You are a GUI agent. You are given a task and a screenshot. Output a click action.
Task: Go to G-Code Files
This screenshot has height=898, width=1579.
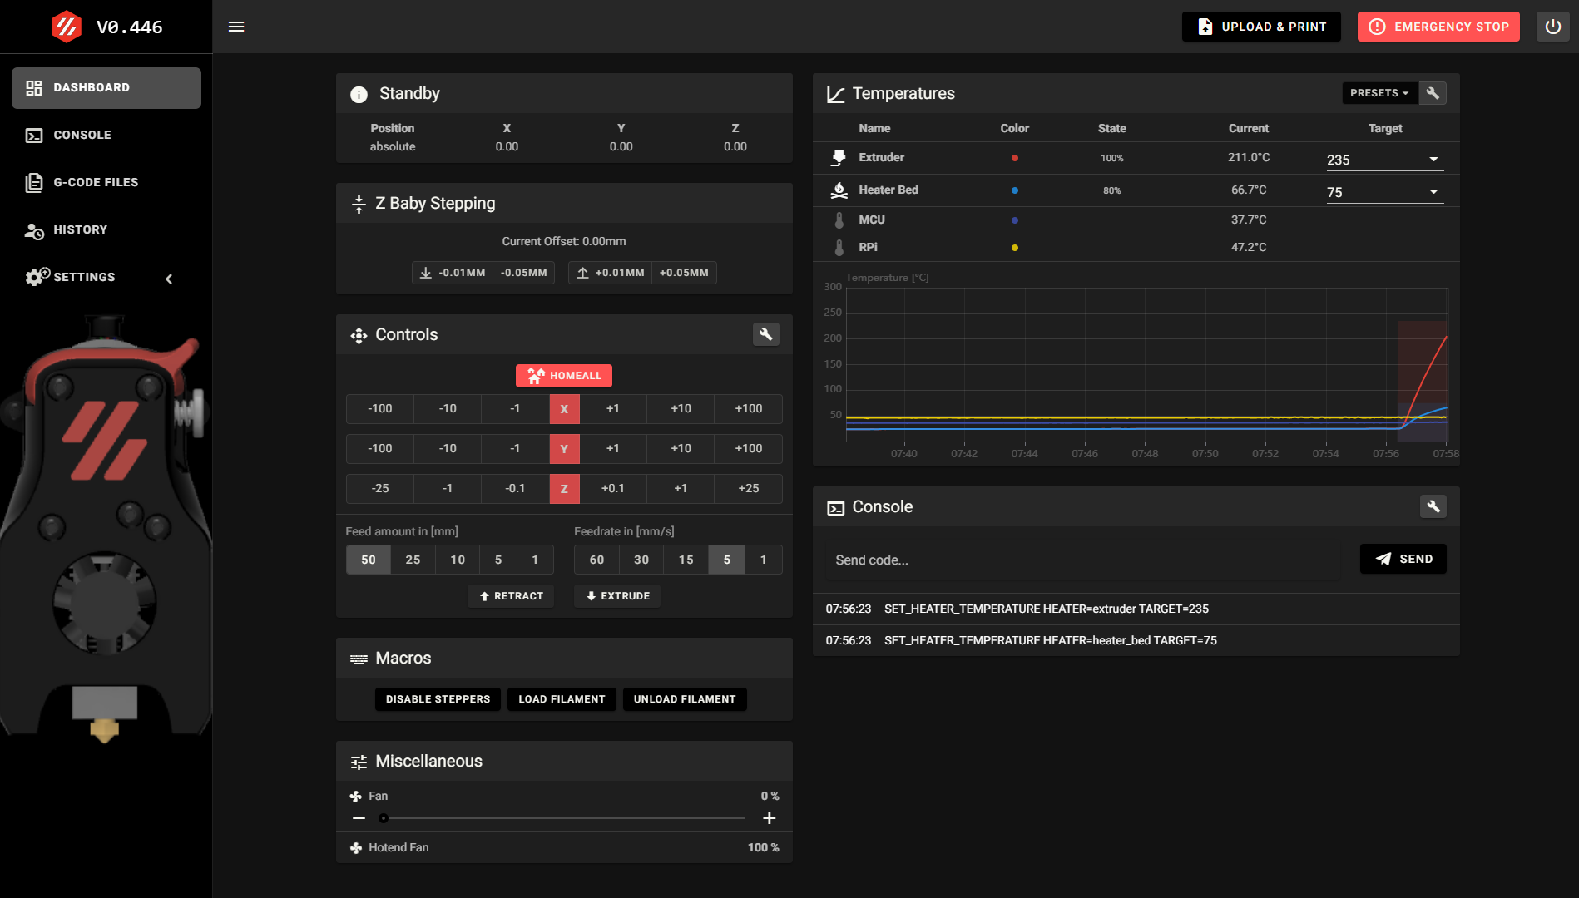pyautogui.click(x=106, y=182)
